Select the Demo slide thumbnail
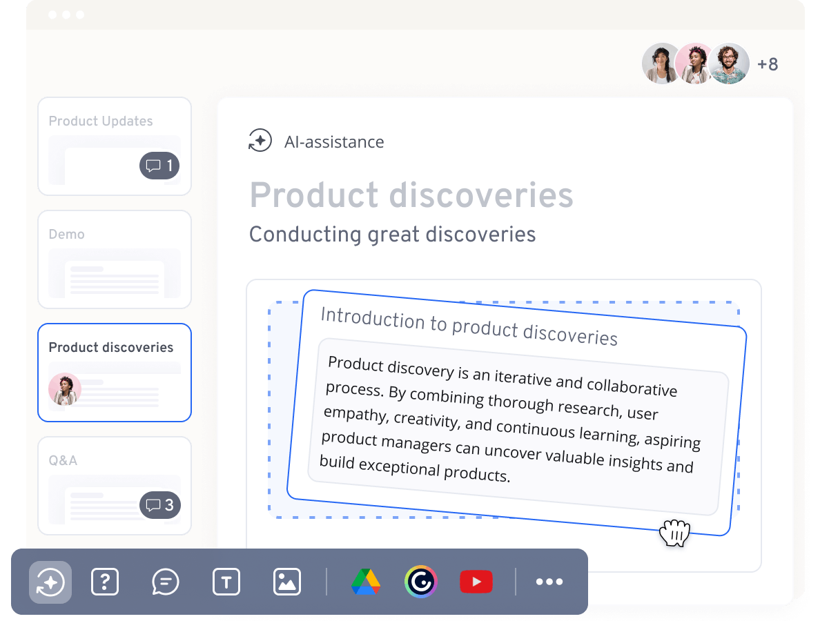This screenshot has height=621, width=829. (114, 259)
